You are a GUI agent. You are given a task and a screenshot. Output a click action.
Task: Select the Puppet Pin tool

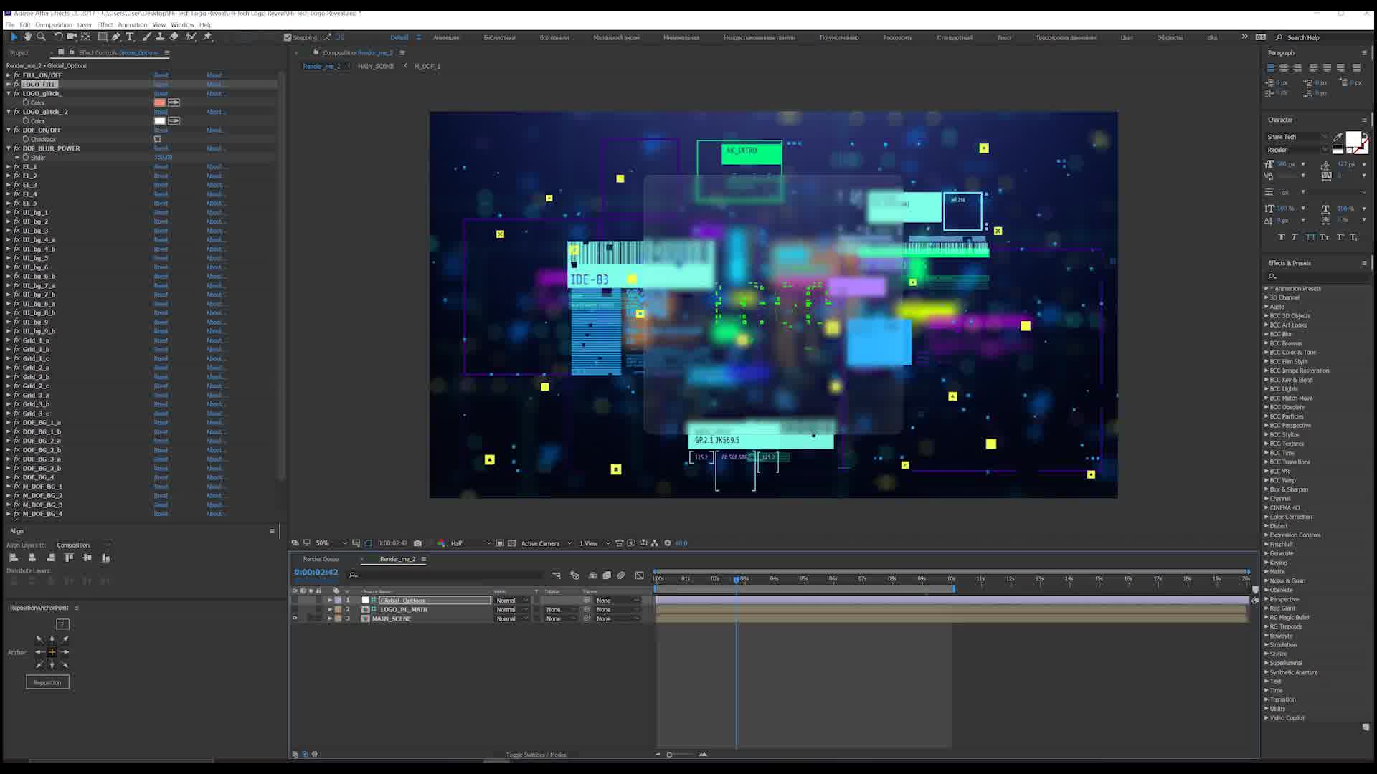coord(207,37)
